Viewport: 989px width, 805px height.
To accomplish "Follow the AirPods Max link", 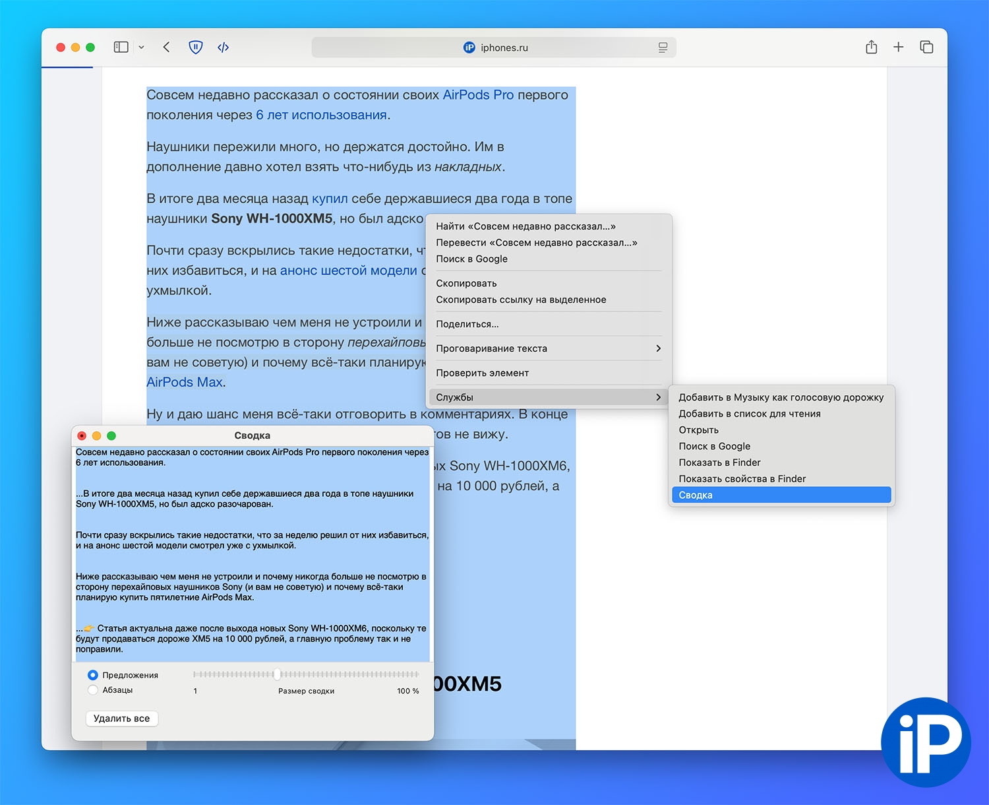I will pos(185,382).
